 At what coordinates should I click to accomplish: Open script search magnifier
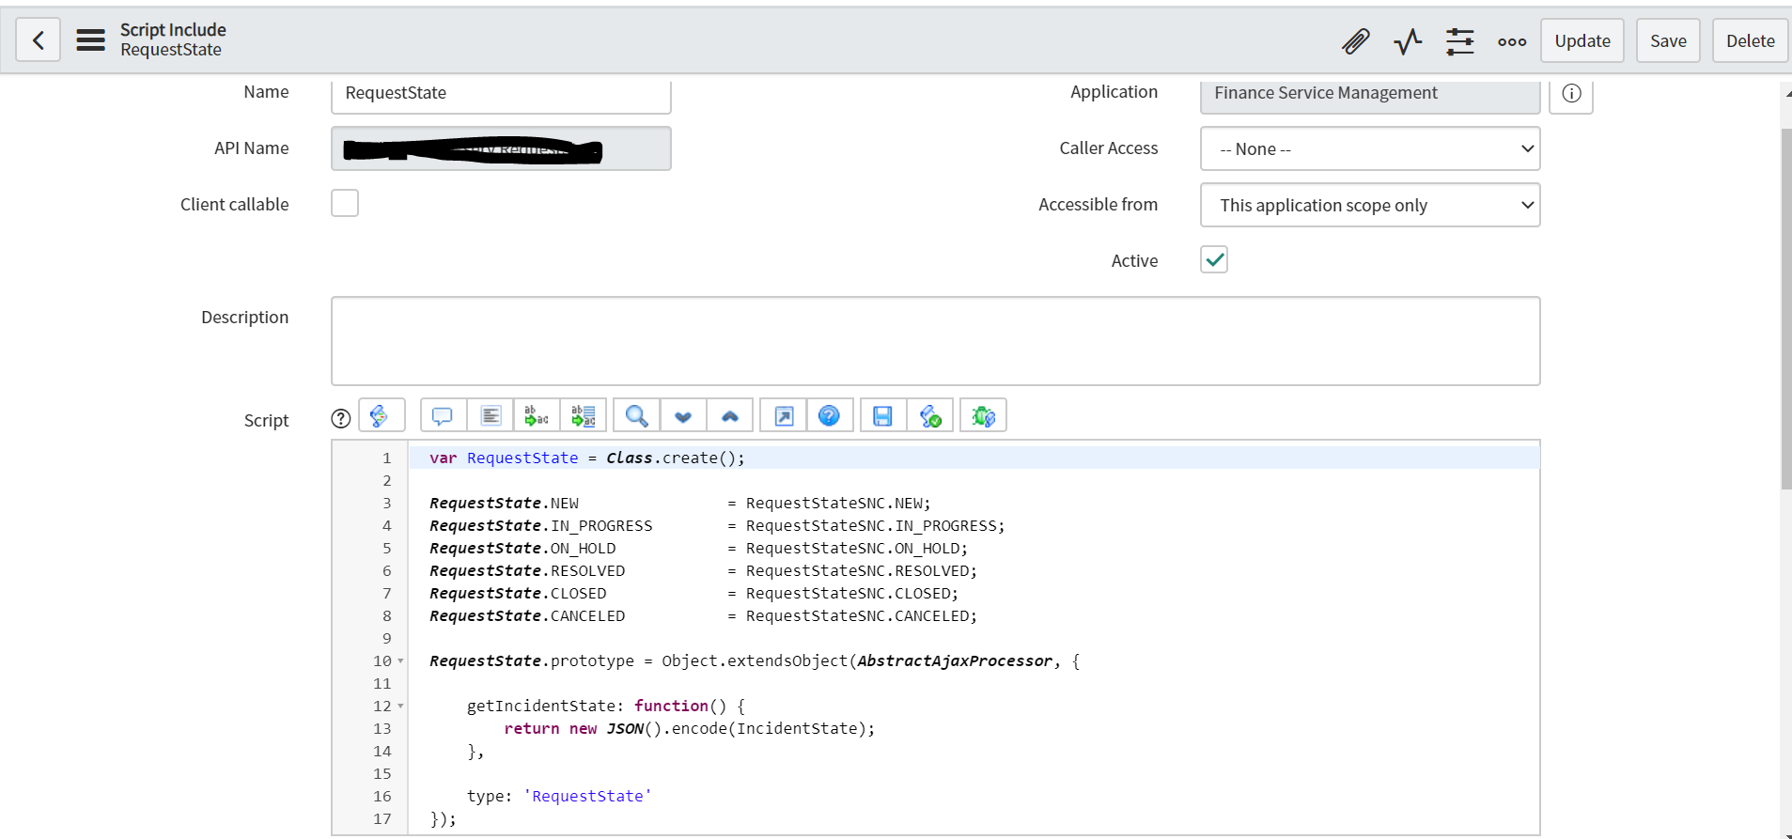[x=636, y=415]
